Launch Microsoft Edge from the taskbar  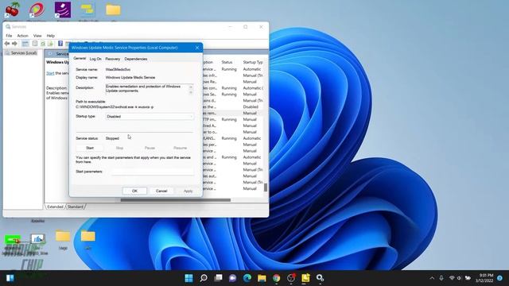coord(247,278)
